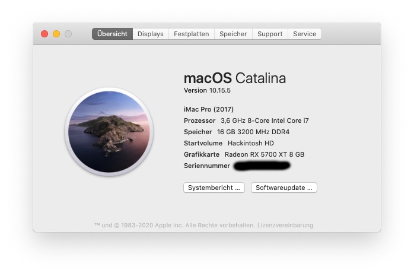The height and width of the screenshot is (276, 414).
Task: Select the Festplatten tab
Action: [192, 34]
